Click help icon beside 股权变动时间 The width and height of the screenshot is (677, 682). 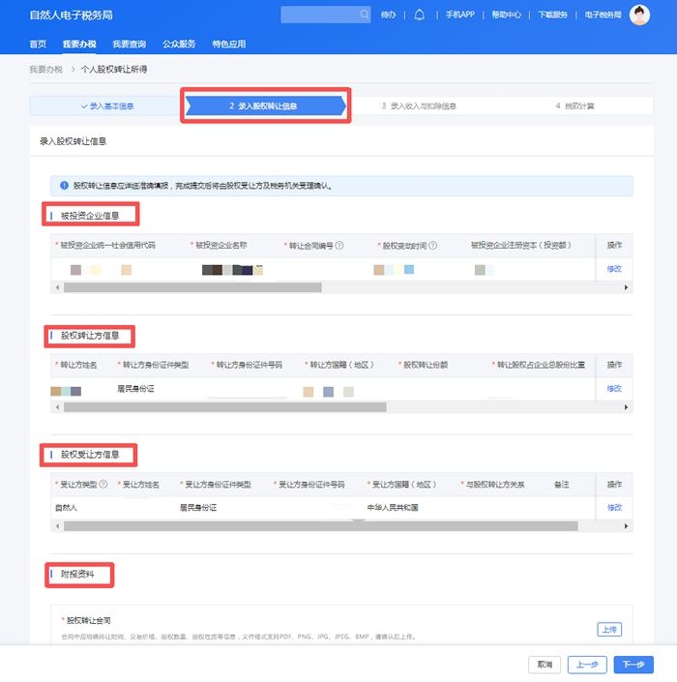coord(433,245)
